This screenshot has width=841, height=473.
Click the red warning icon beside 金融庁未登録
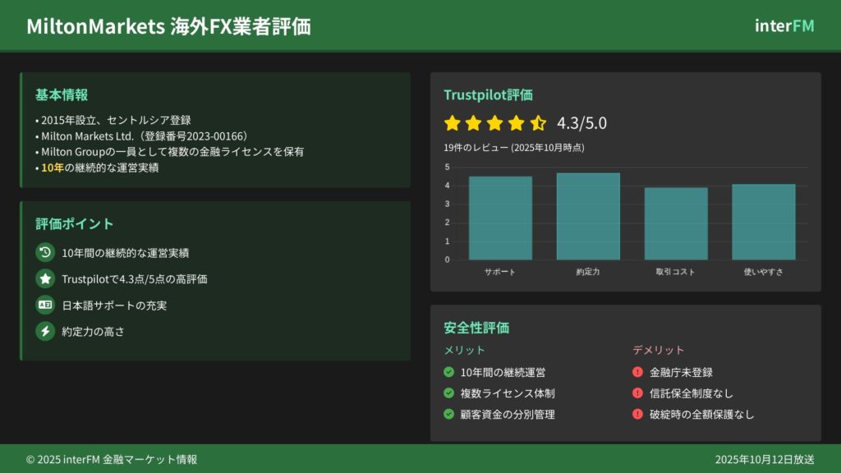coord(637,372)
